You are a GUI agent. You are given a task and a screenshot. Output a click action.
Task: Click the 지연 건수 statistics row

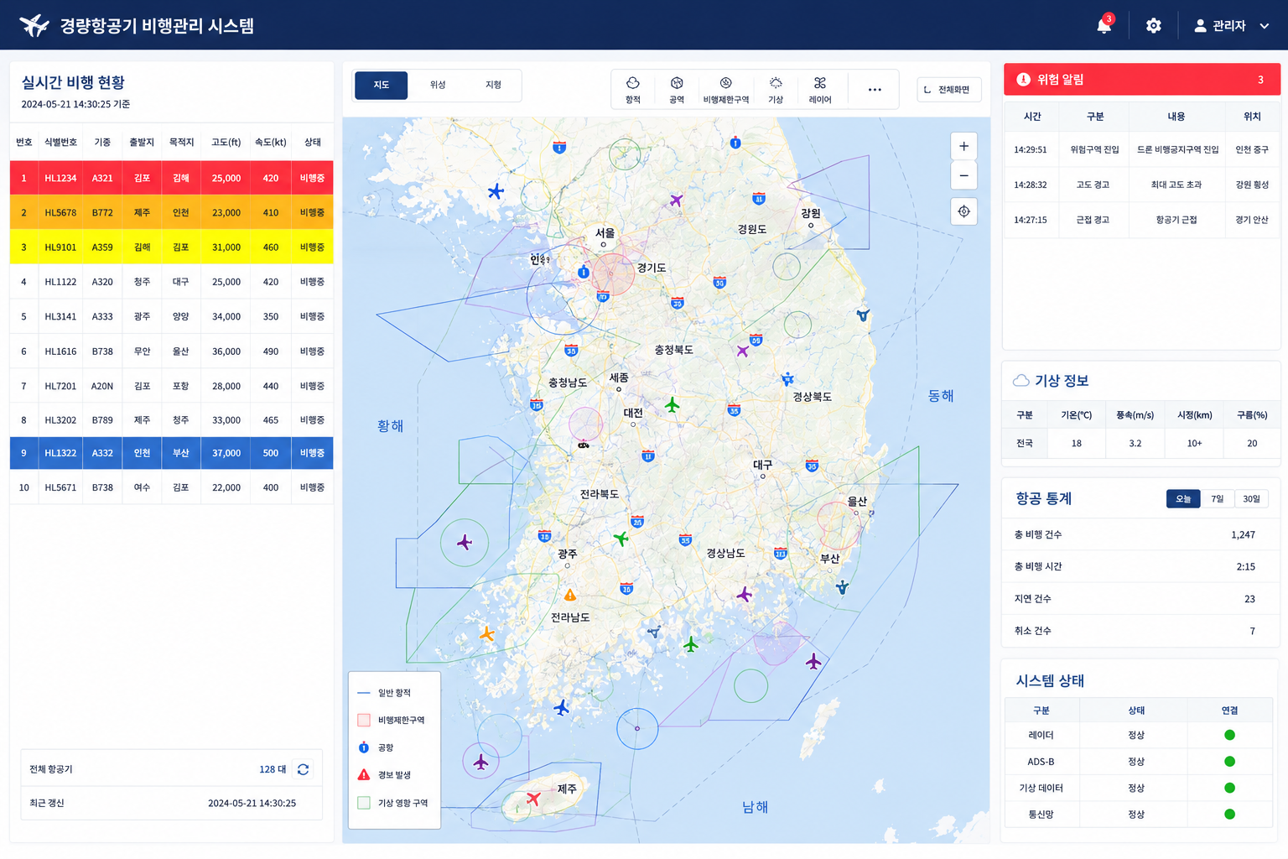point(1142,599)
